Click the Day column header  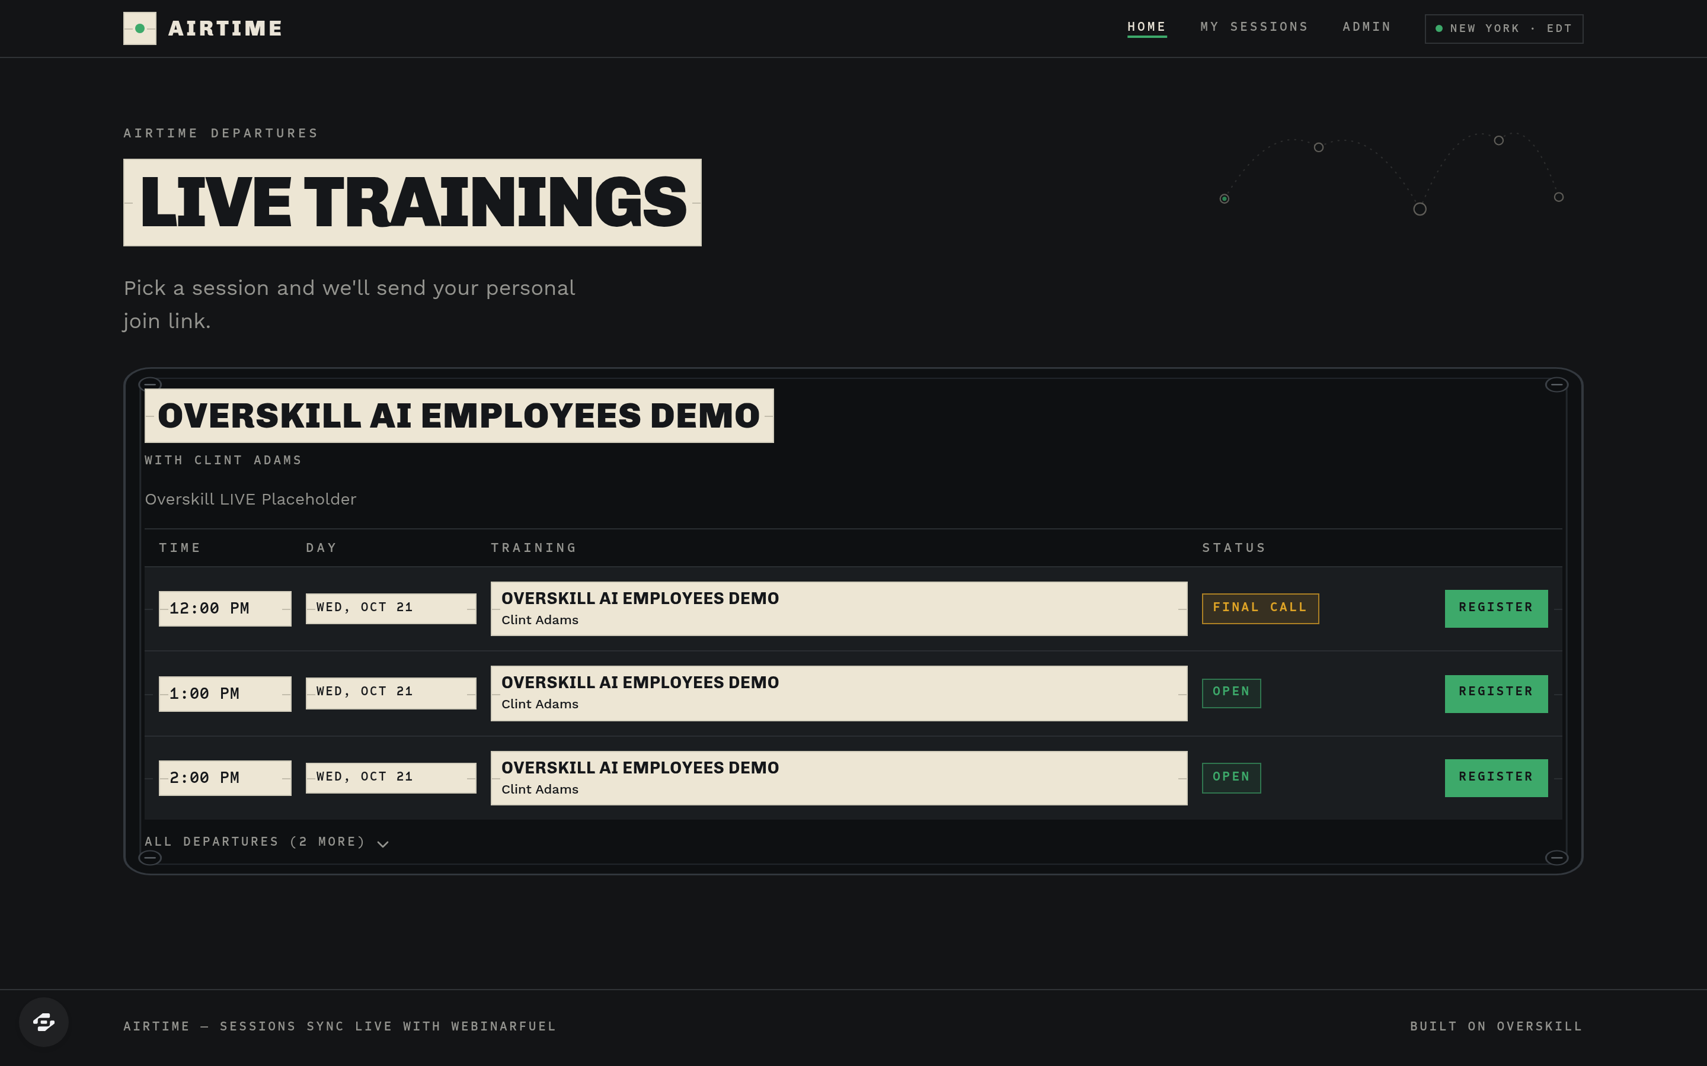(x=321, y=548)
